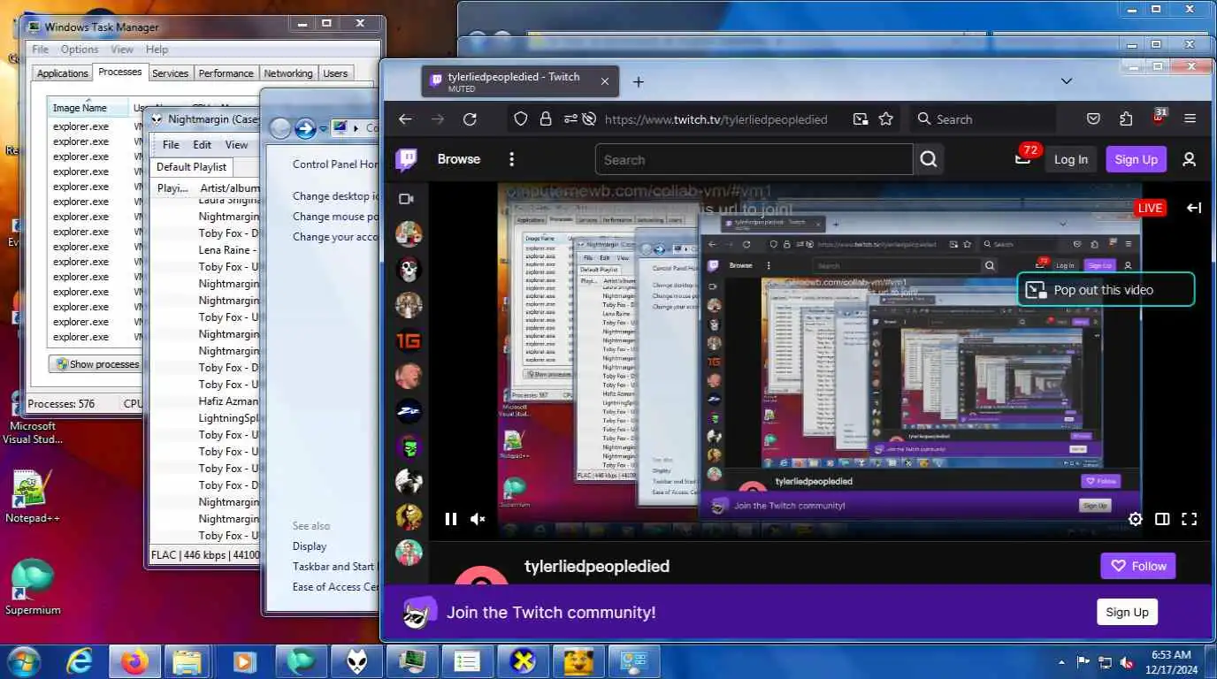Viewport: 1217px width, 679px height.
Task: Pause the Twitch stream
Action: [x=451, y=519]
